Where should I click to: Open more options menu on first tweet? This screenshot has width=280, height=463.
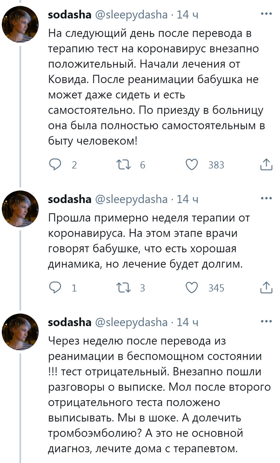pyautogui.click(x=266, y=14)
